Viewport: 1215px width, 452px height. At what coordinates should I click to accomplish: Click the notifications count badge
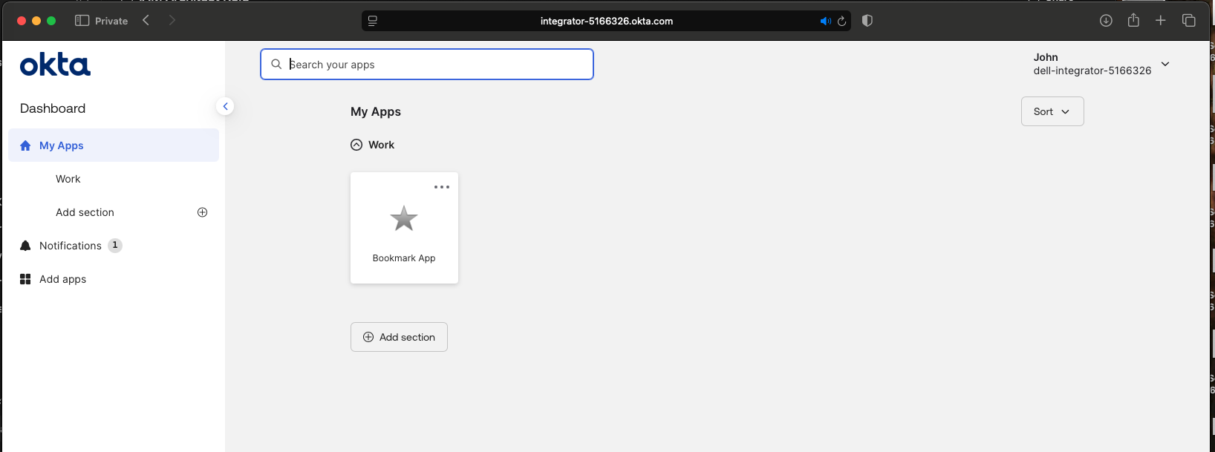115,246
